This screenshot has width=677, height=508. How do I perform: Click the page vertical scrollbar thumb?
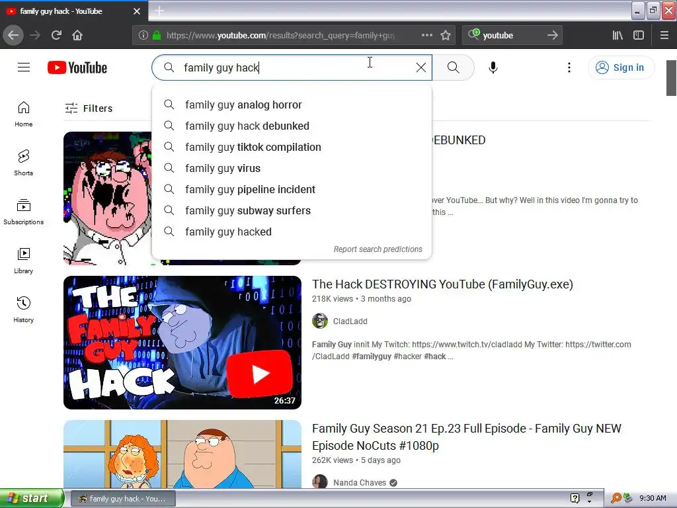[x=672, y=78]
